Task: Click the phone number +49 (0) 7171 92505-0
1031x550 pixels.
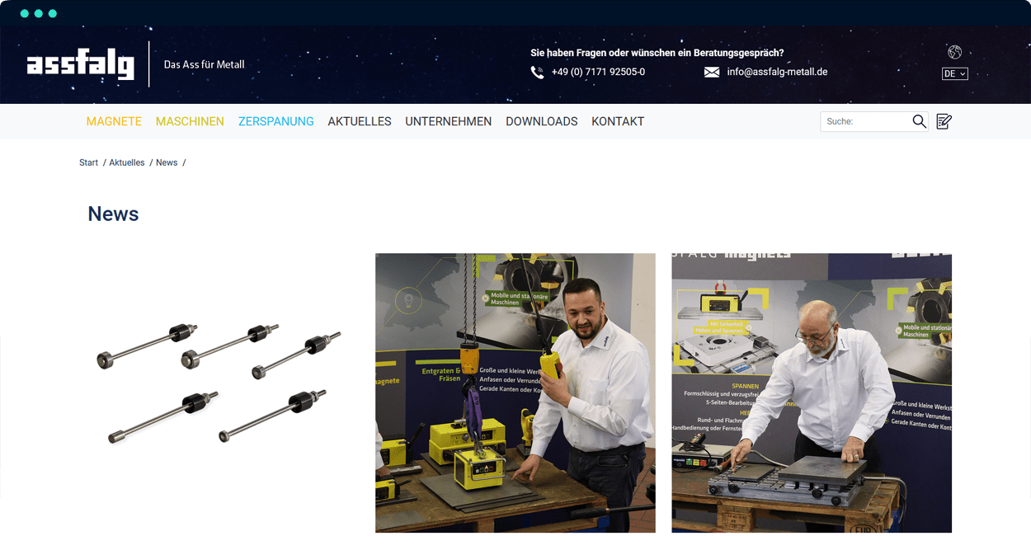Action: coord(598,72)
